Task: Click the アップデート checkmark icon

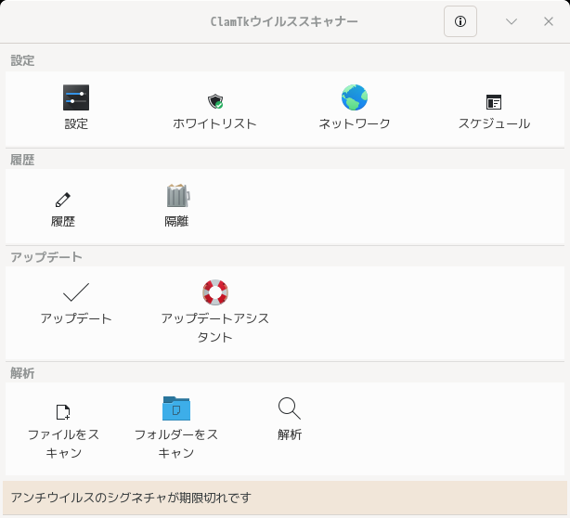Action: click(76, 293)
